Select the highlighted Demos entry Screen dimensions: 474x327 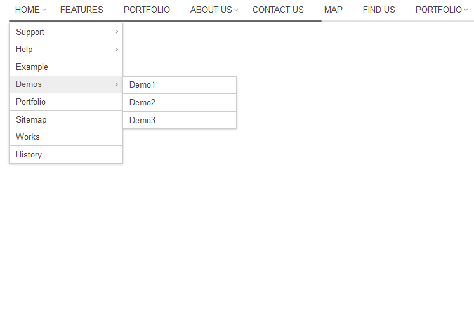pyautogui.click(x=29, y=84)
